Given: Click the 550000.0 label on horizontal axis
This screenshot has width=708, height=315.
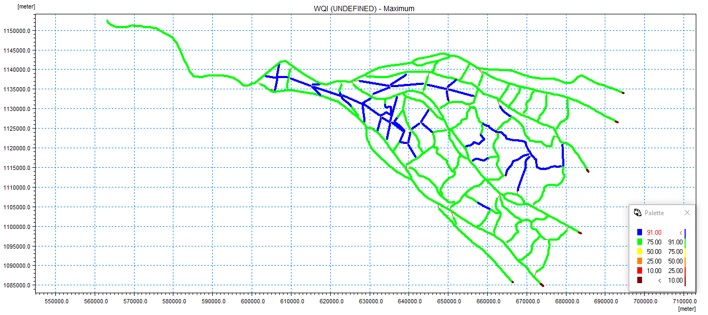Looking at the screenshot, I should (x=56, y=302).
